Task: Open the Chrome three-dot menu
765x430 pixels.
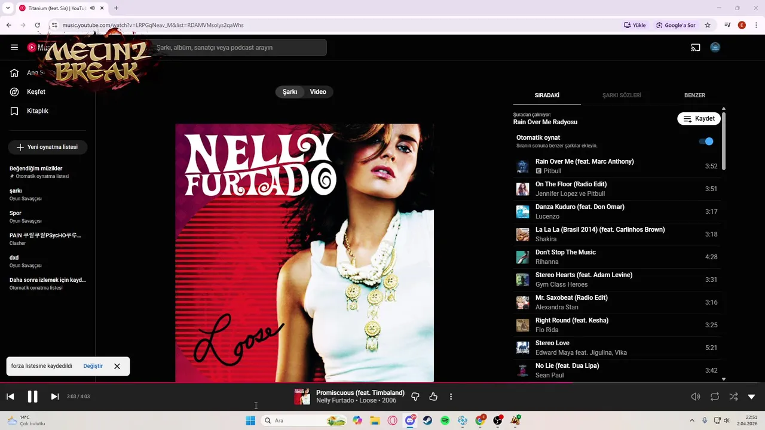Action: [x=756, y=25]
